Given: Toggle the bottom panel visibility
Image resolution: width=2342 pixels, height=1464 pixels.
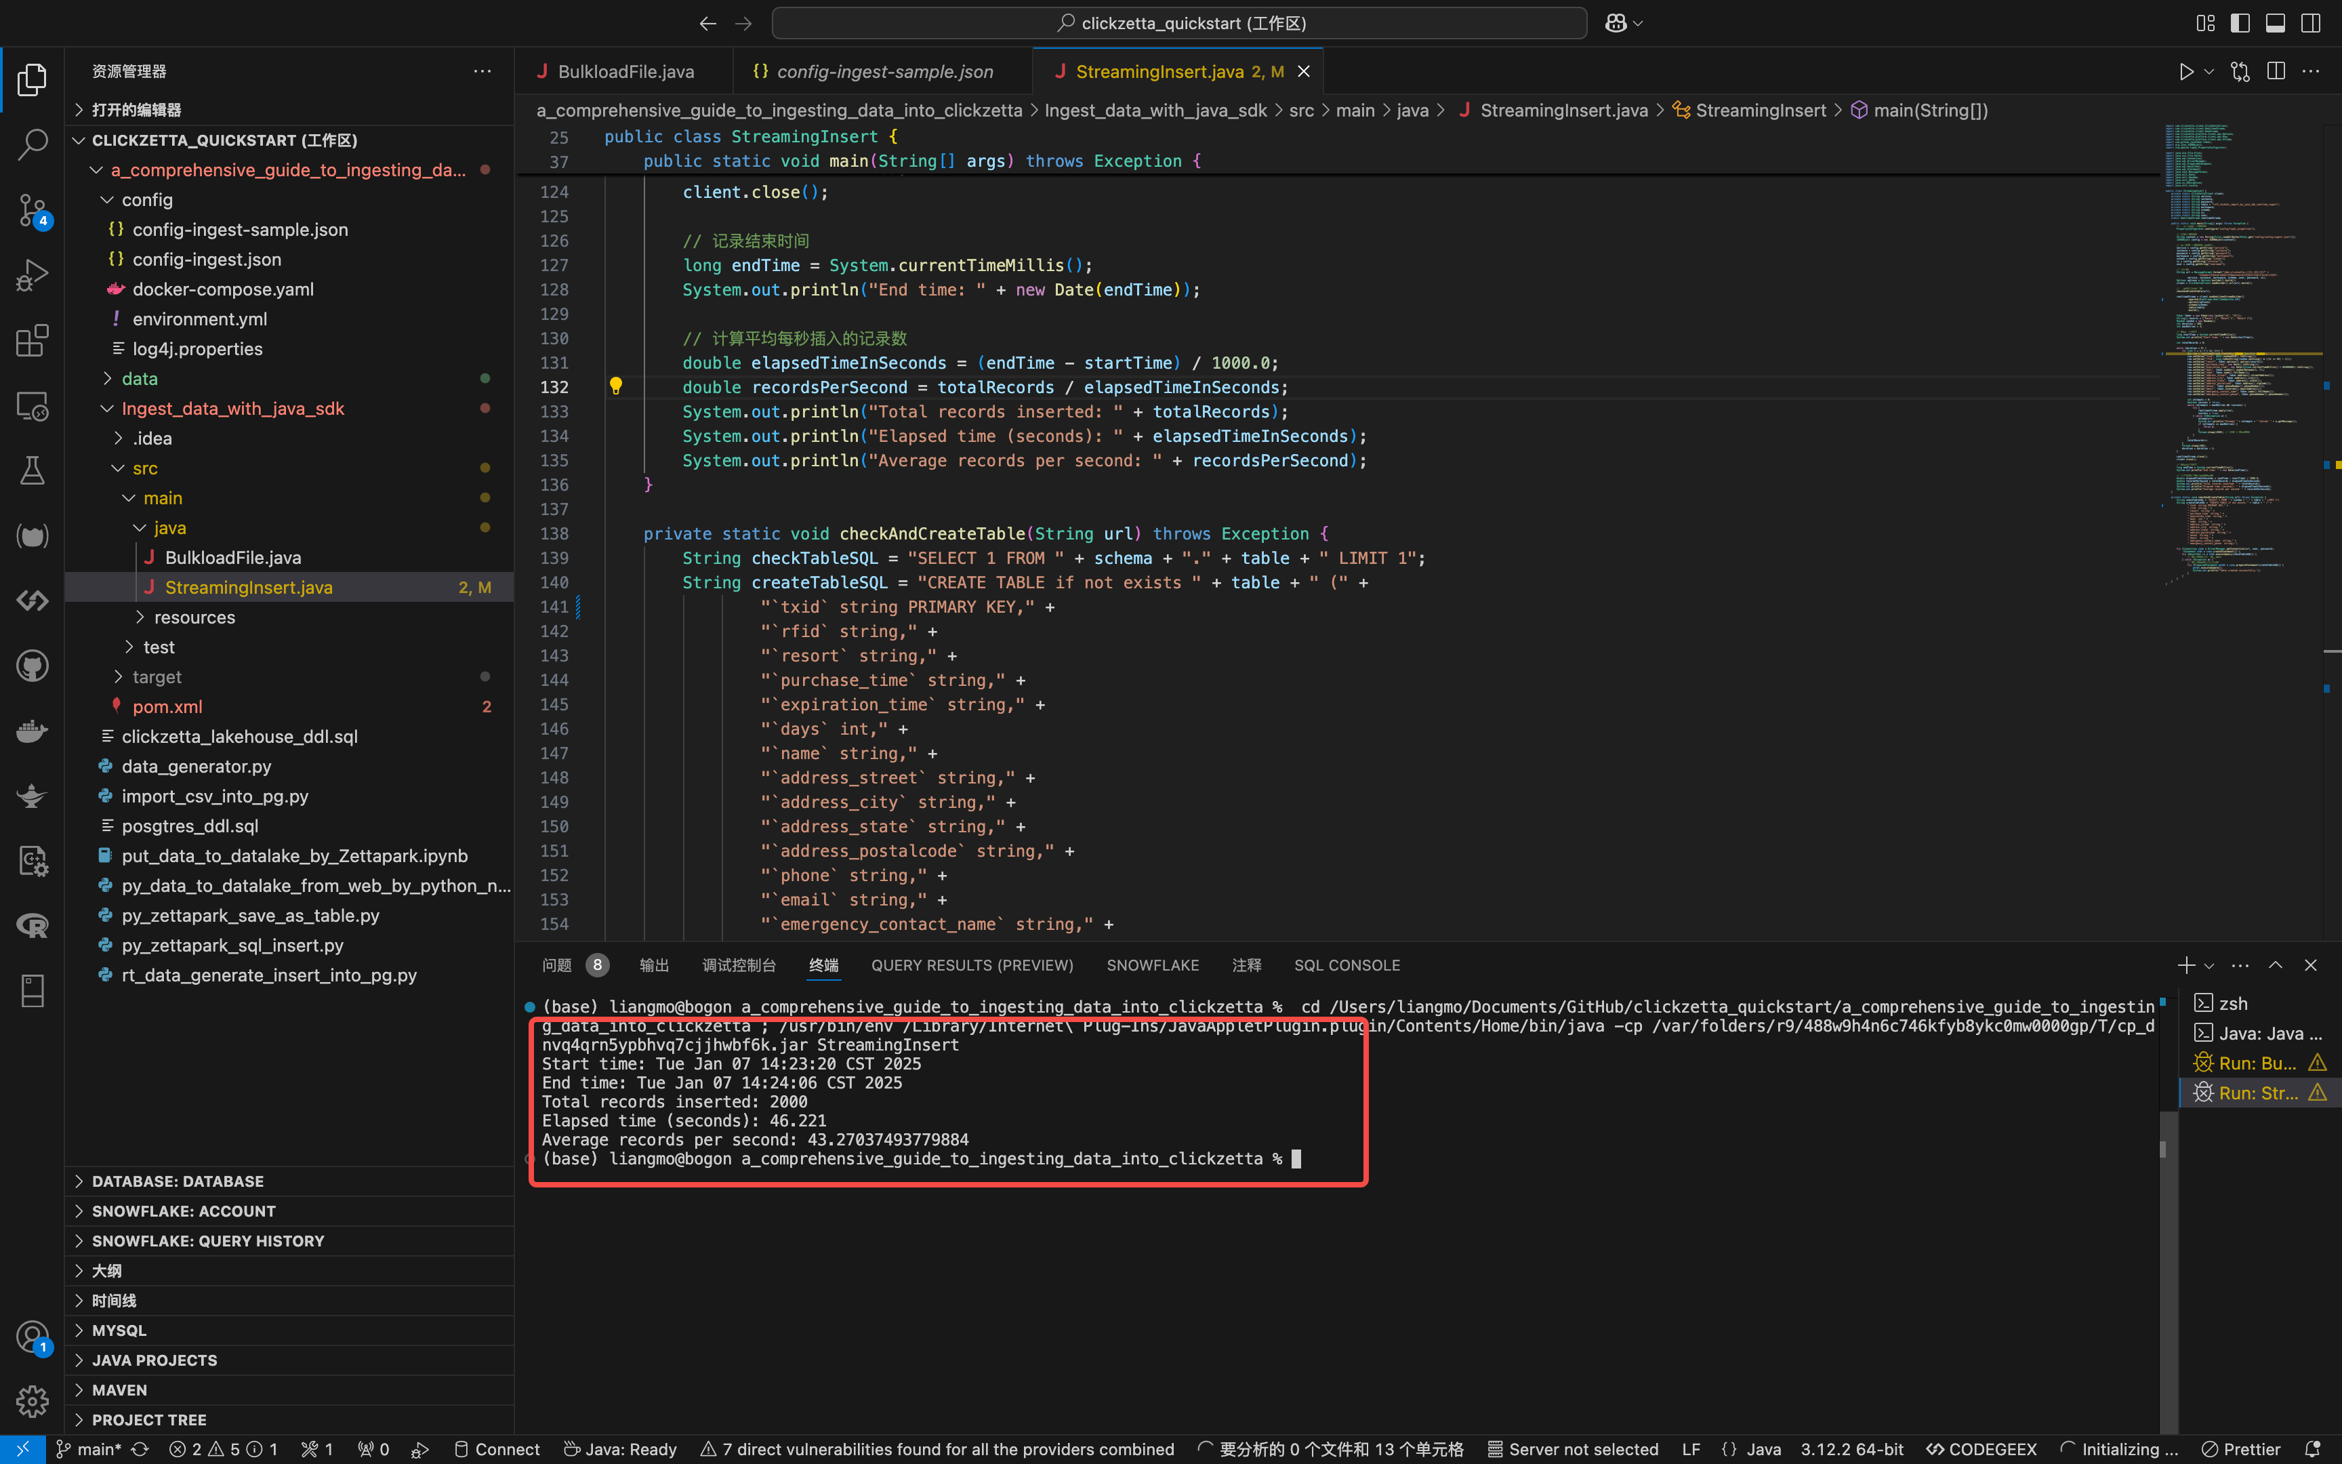Looking at the screenshot, I should [2275, 23].
